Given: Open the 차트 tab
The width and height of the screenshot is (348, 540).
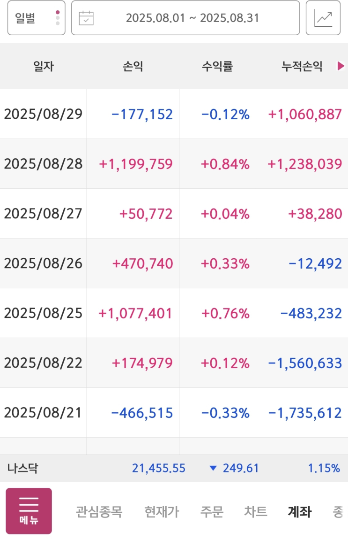Looking at the screenshot, I should 255,511.
